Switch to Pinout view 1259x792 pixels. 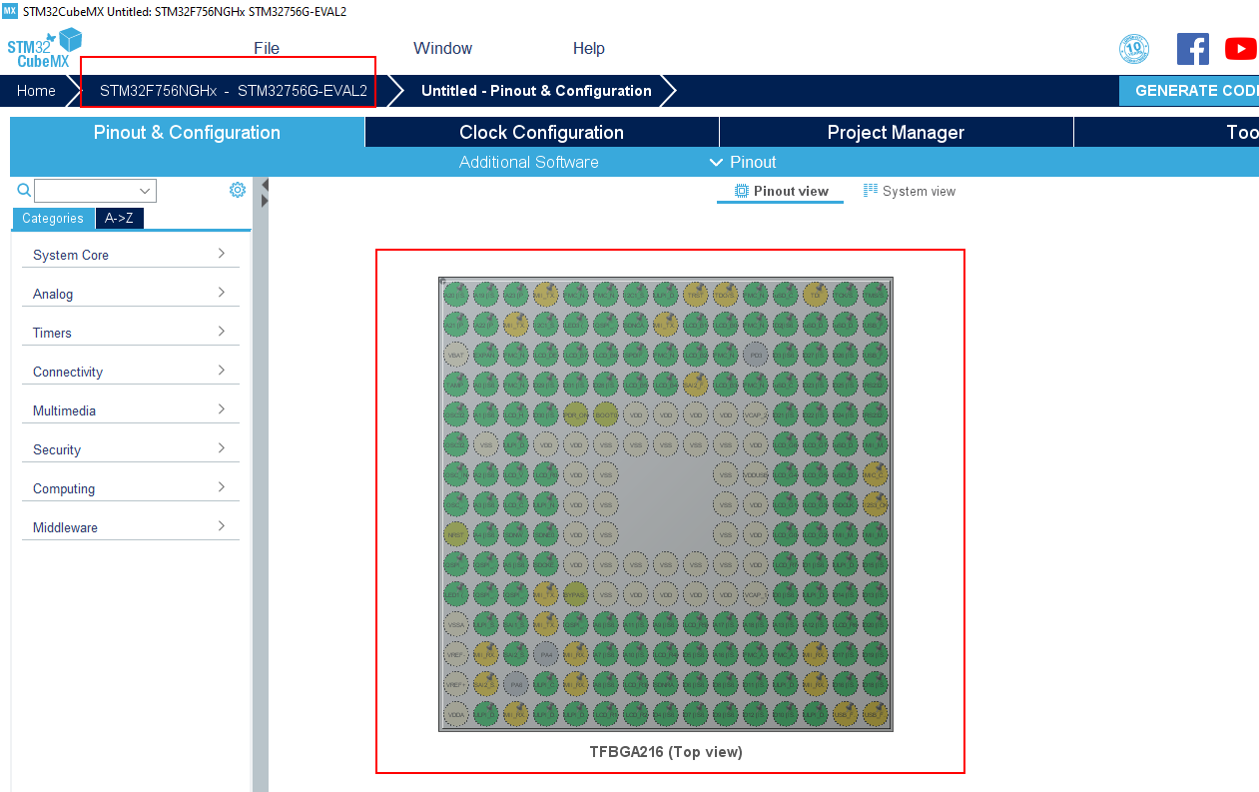click(x=781, y=191)
